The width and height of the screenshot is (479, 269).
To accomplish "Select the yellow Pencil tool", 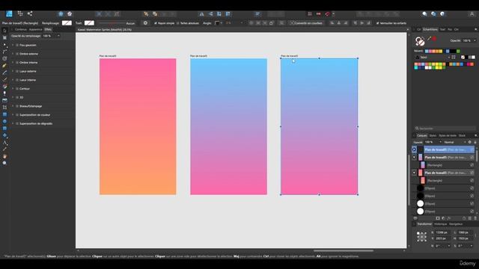I will pyautogui.click(x=4, y=66).
